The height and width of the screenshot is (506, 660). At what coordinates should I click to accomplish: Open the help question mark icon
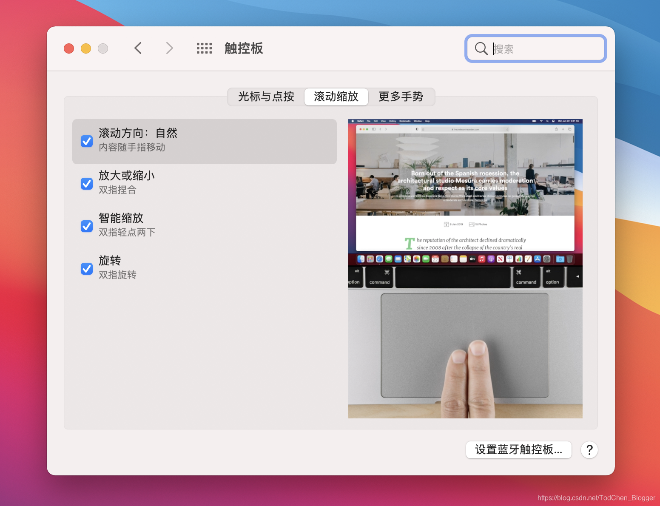(589, 449)
